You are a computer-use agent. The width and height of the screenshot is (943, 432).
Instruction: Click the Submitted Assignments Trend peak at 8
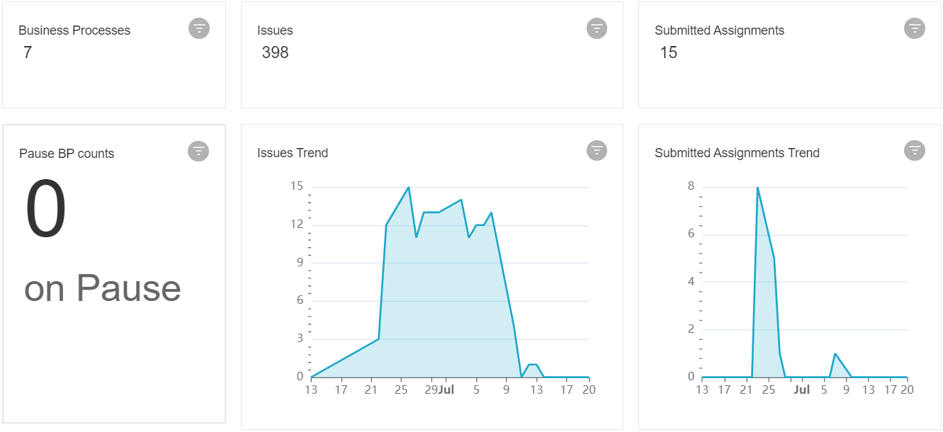click(x=757, y=188)
